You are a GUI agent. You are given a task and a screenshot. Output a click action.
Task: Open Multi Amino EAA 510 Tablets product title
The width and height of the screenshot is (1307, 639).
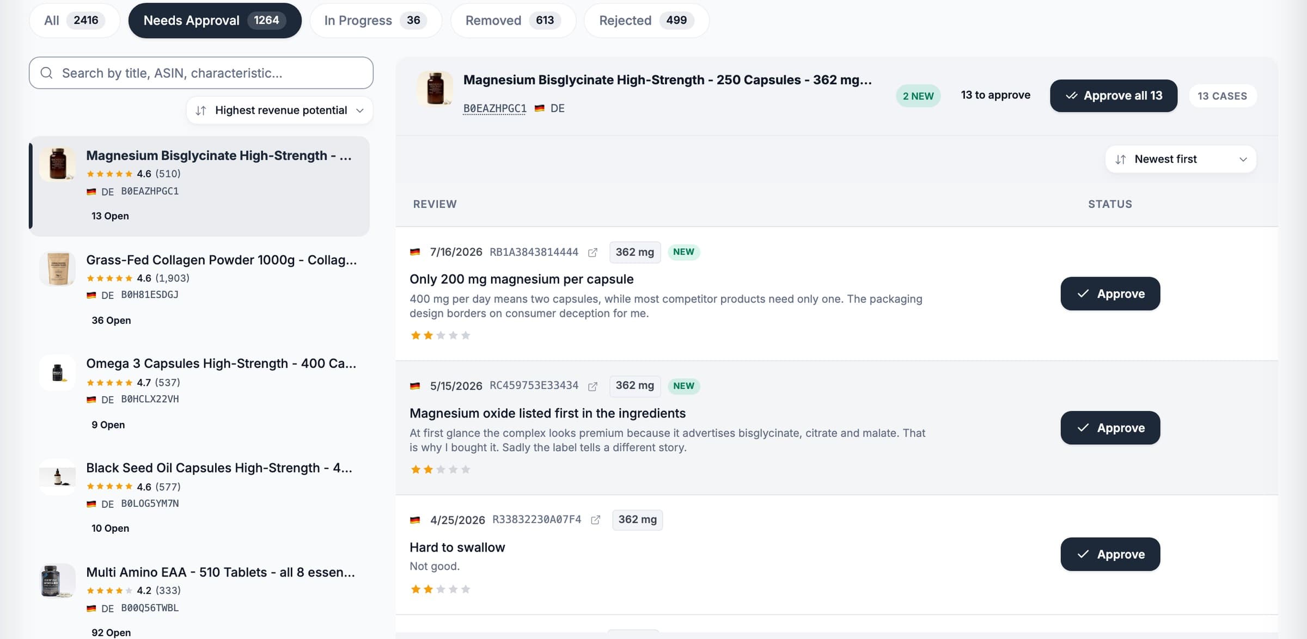[x=221, y=573]
